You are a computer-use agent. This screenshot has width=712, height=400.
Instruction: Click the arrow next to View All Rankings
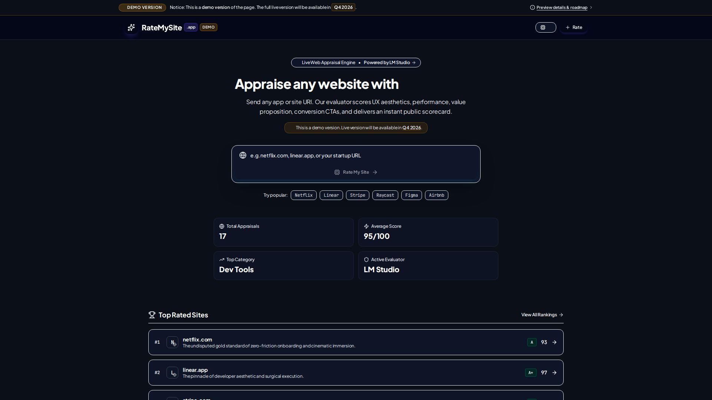(x=561, y=315)
